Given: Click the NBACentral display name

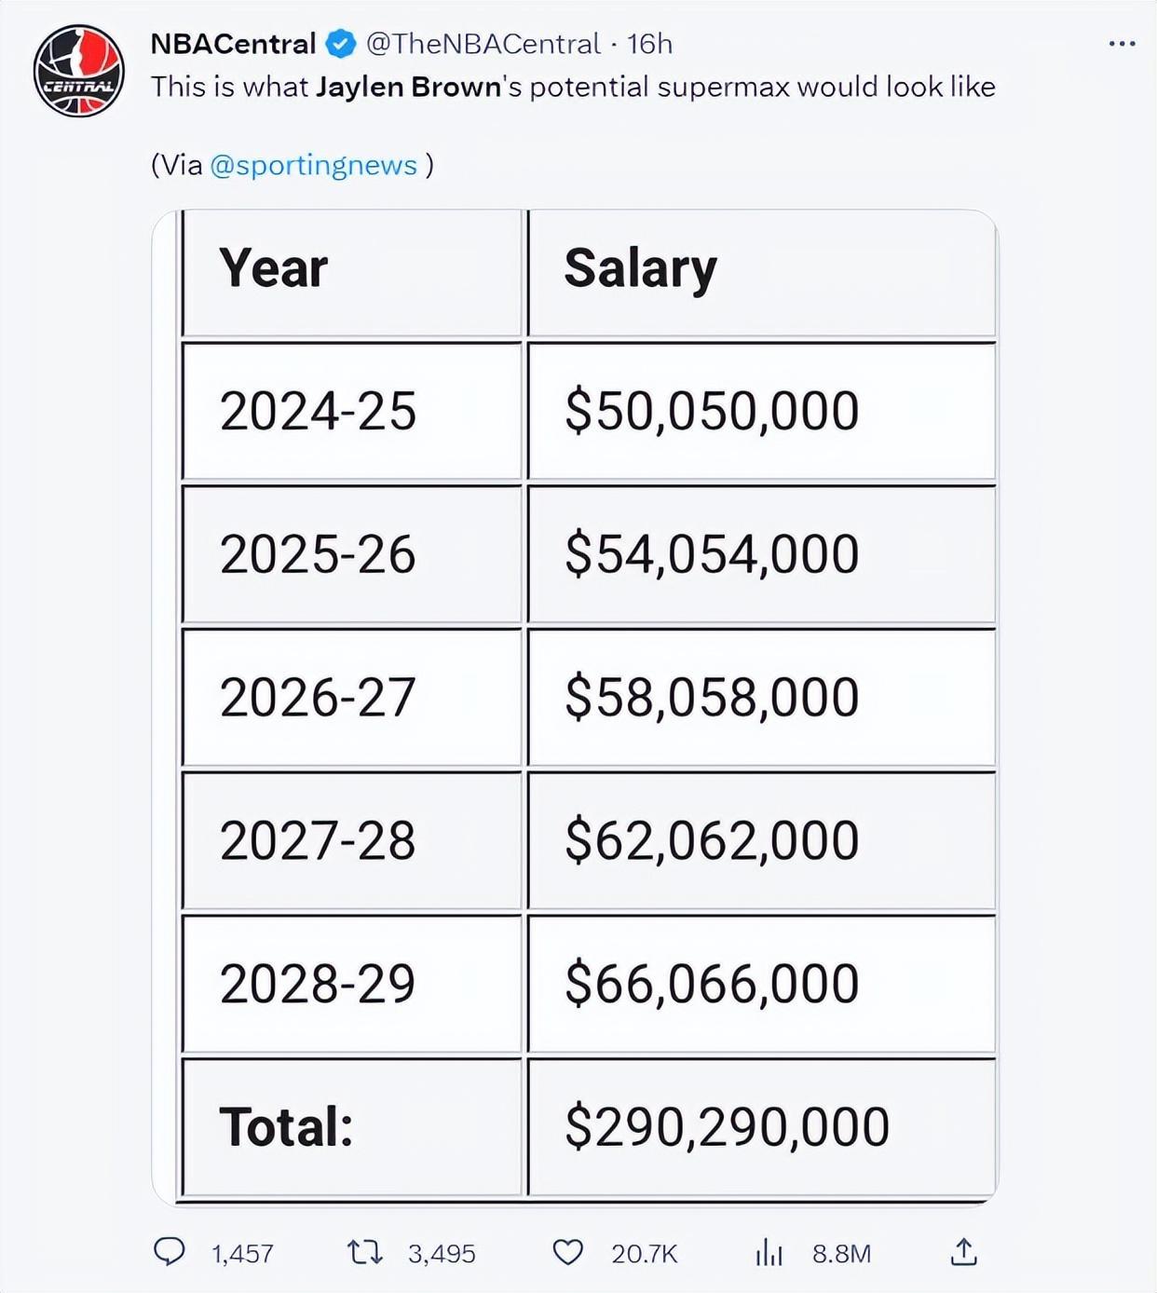Looking at the screenshot, I should pos(233,44).
